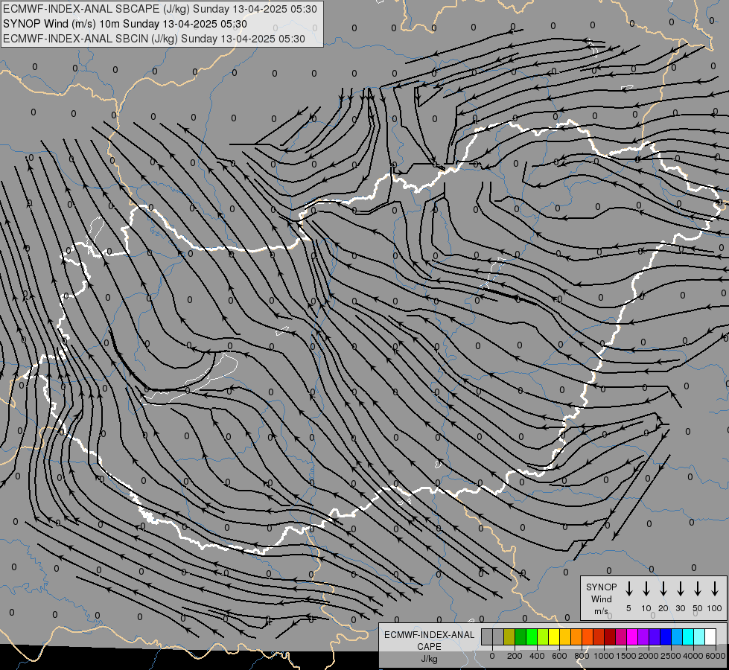This screenshot has width=729, height=670.
Task: Click the 800 tick label on CAPE scale
Action: (582, 656)
